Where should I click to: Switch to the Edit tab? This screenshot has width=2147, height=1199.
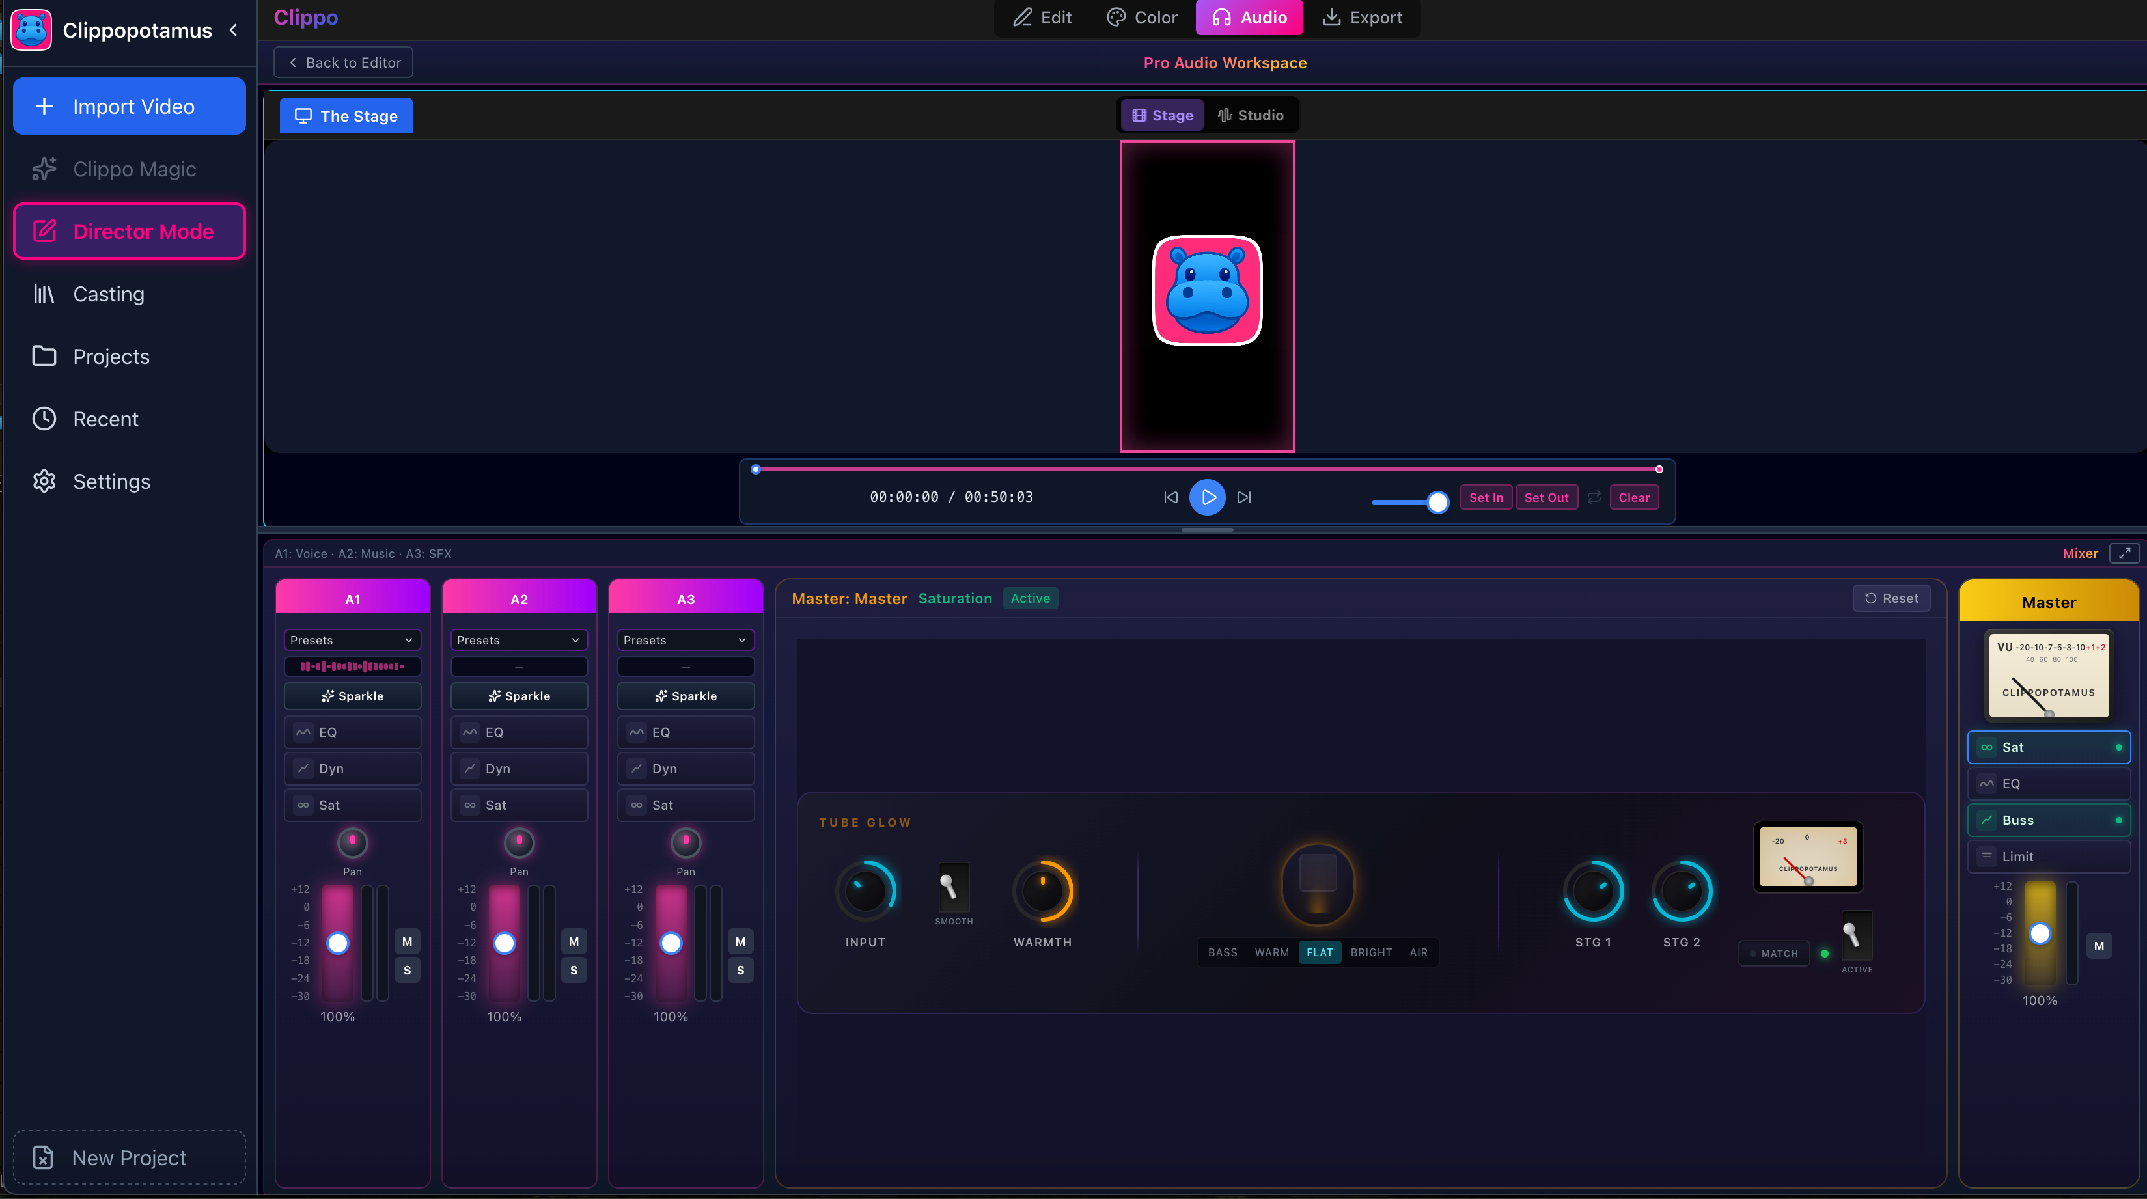coord(1042,18)
